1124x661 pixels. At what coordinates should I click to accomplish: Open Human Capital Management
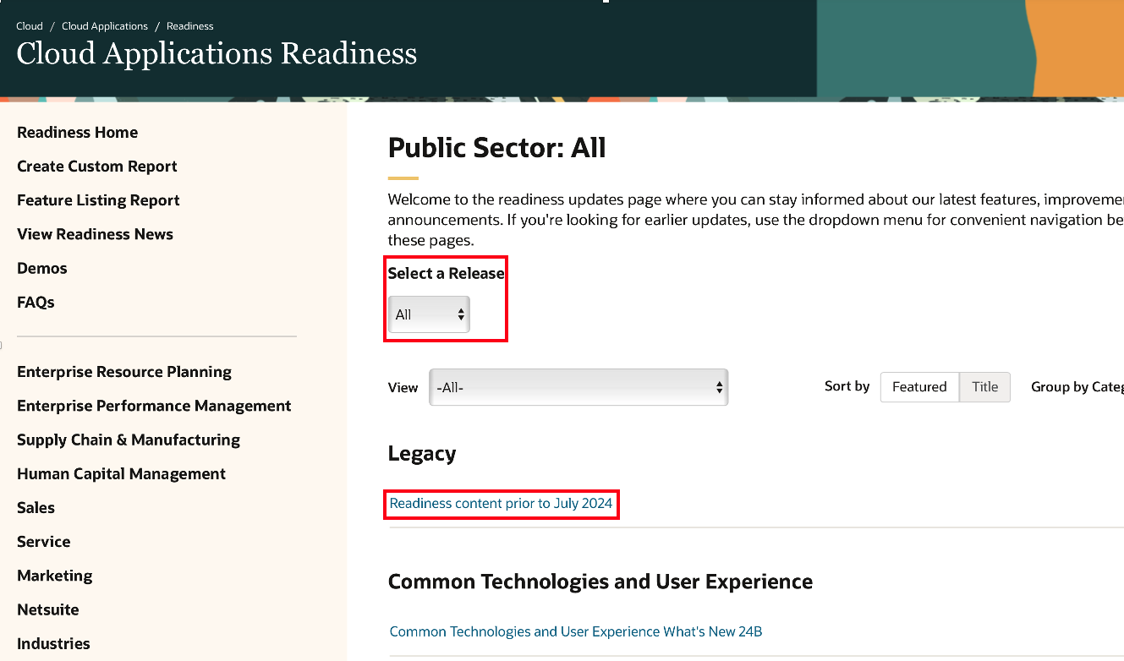(x=121, y=473)
